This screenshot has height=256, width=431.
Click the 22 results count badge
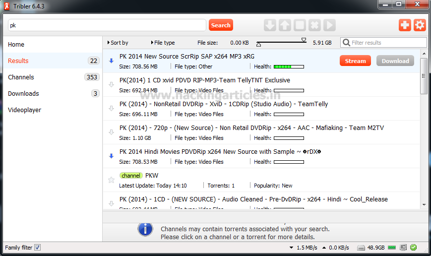pyautogui.click(x=94, y=61)
